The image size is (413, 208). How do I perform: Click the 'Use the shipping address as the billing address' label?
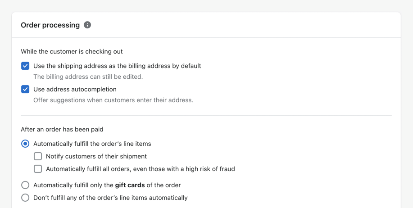point(117,66)
